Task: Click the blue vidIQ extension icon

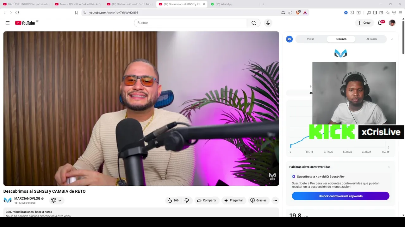Action: point(346,13)
